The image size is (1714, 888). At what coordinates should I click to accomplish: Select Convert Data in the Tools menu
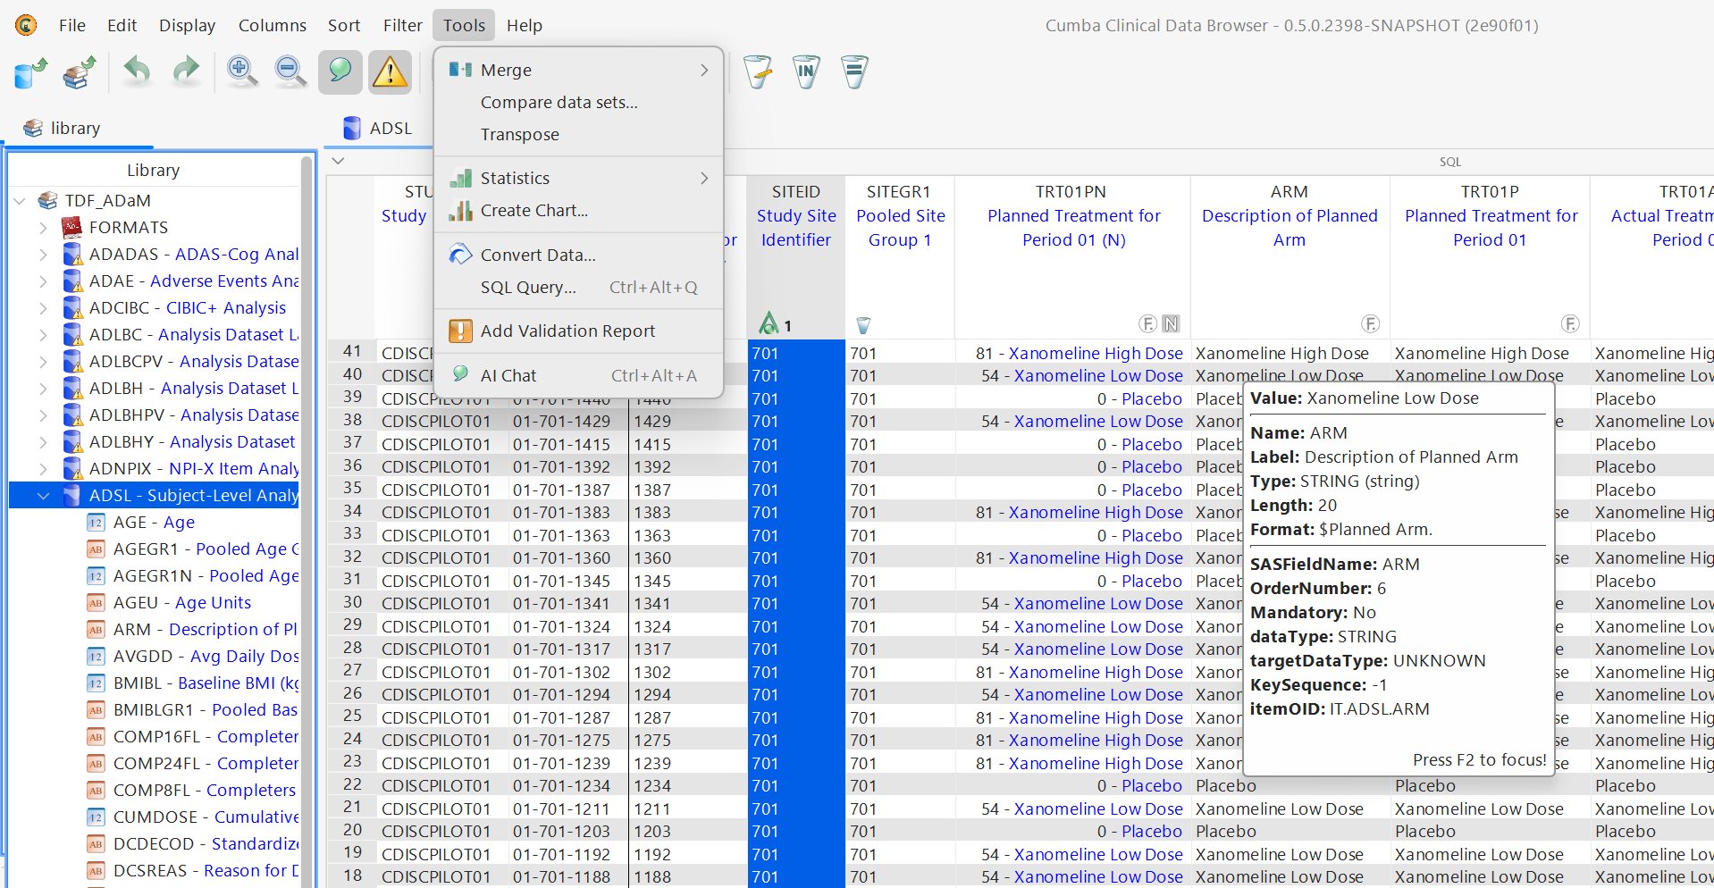click(578, 256)
